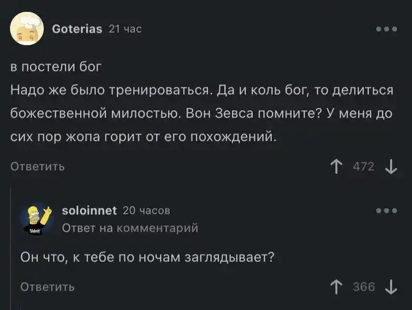The width and height of the screenshot is (412, 310).
Task: Downvote the soloinnet reply
Action: click(390, 287)
